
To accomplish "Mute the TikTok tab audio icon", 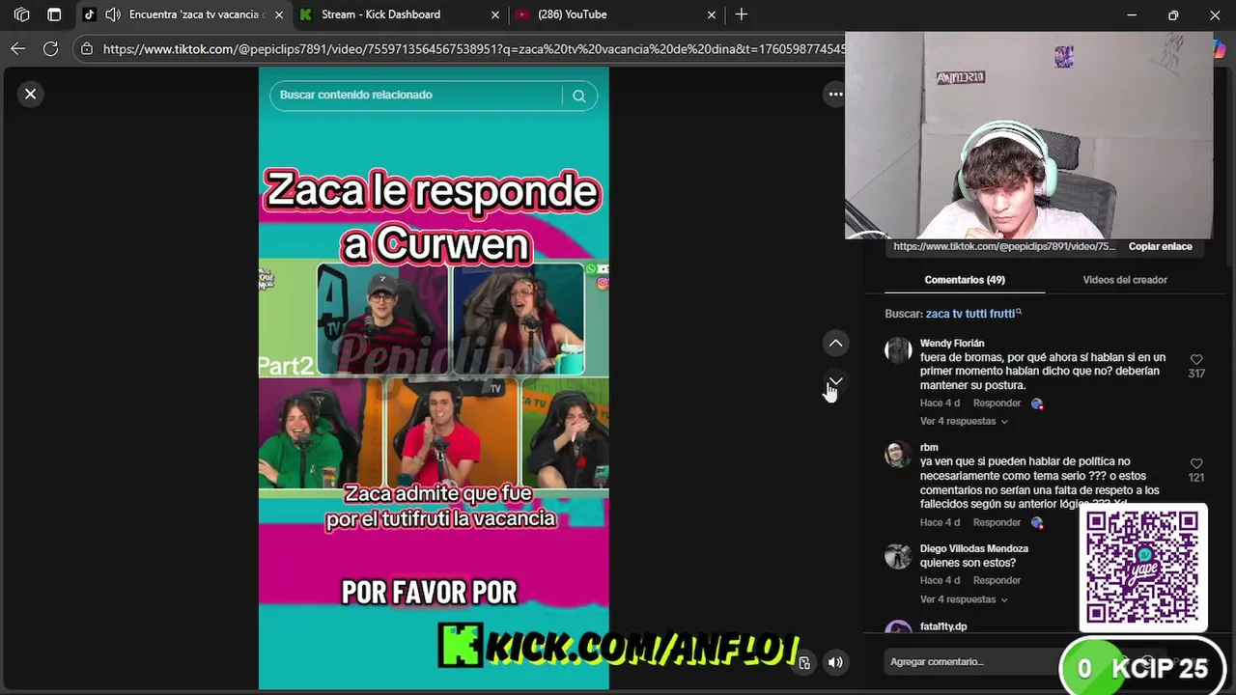I will [x=112, y=14].
